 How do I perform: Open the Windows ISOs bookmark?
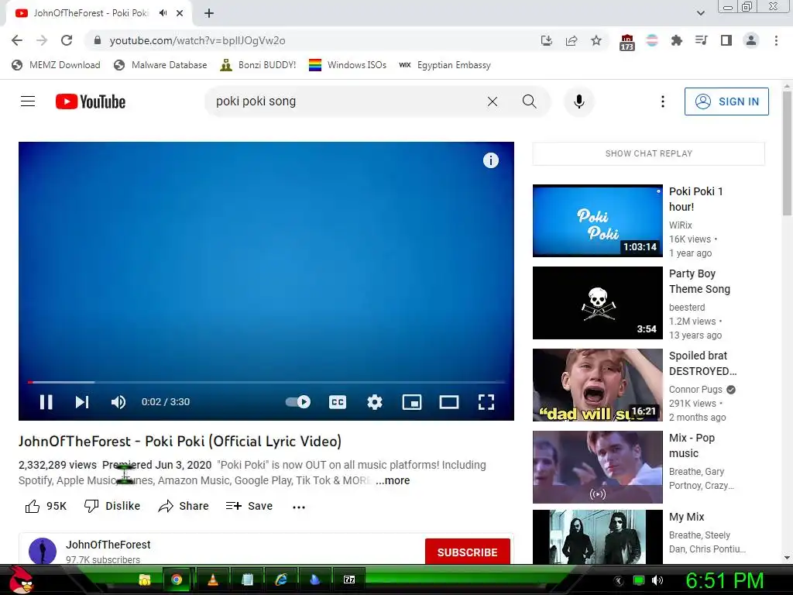click(x=348, y=65)
